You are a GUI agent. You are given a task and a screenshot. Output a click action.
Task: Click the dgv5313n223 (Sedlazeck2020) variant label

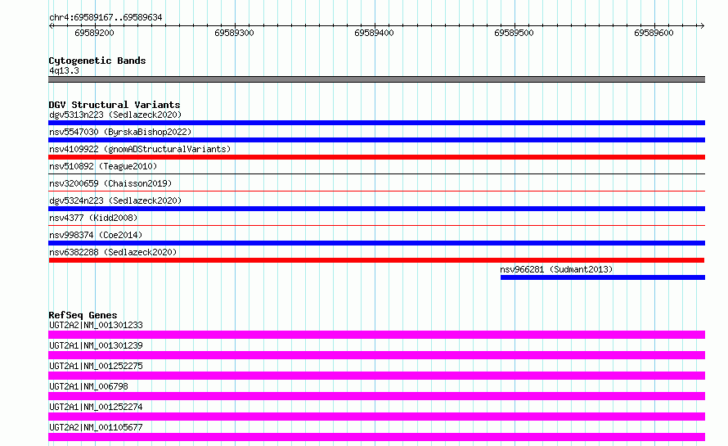pyautogui.click(x=115, y=115)
